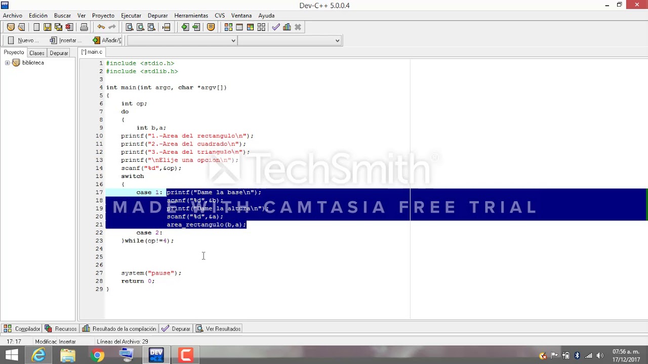Expand the biblioteca project tree node
The height and width of the screenshot is (364, 648).
tap(7, 63)
